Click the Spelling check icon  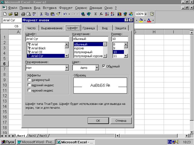34,14
